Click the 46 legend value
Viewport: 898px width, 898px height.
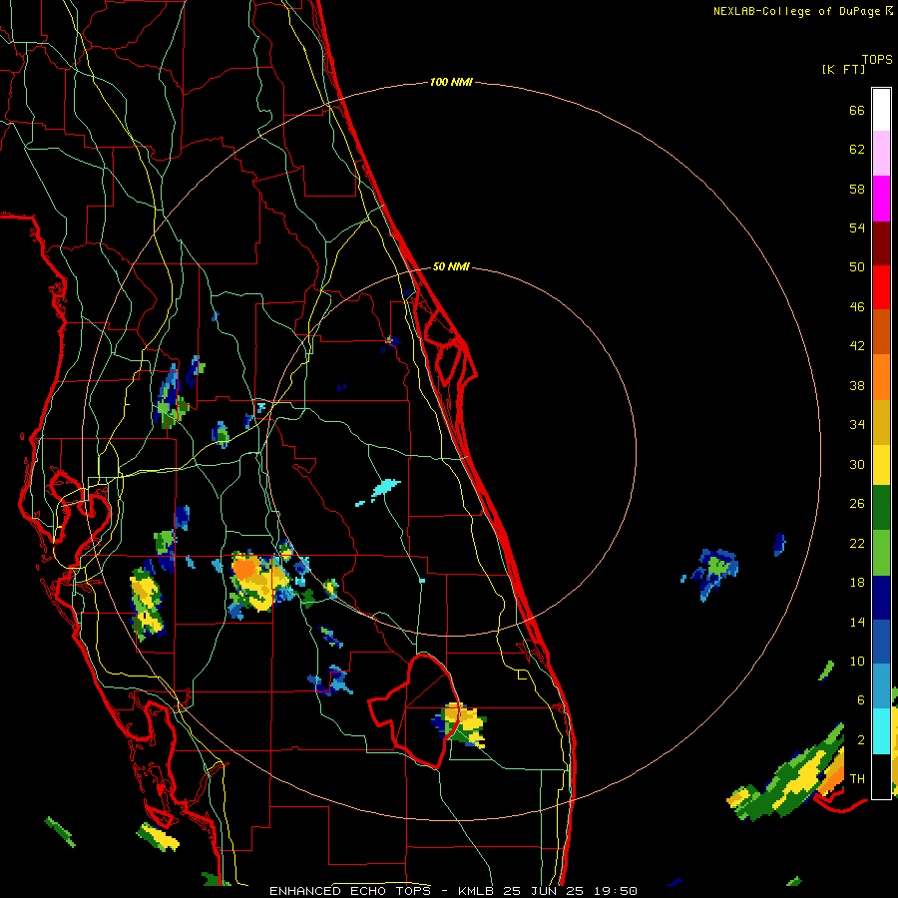tap(857, 307)
